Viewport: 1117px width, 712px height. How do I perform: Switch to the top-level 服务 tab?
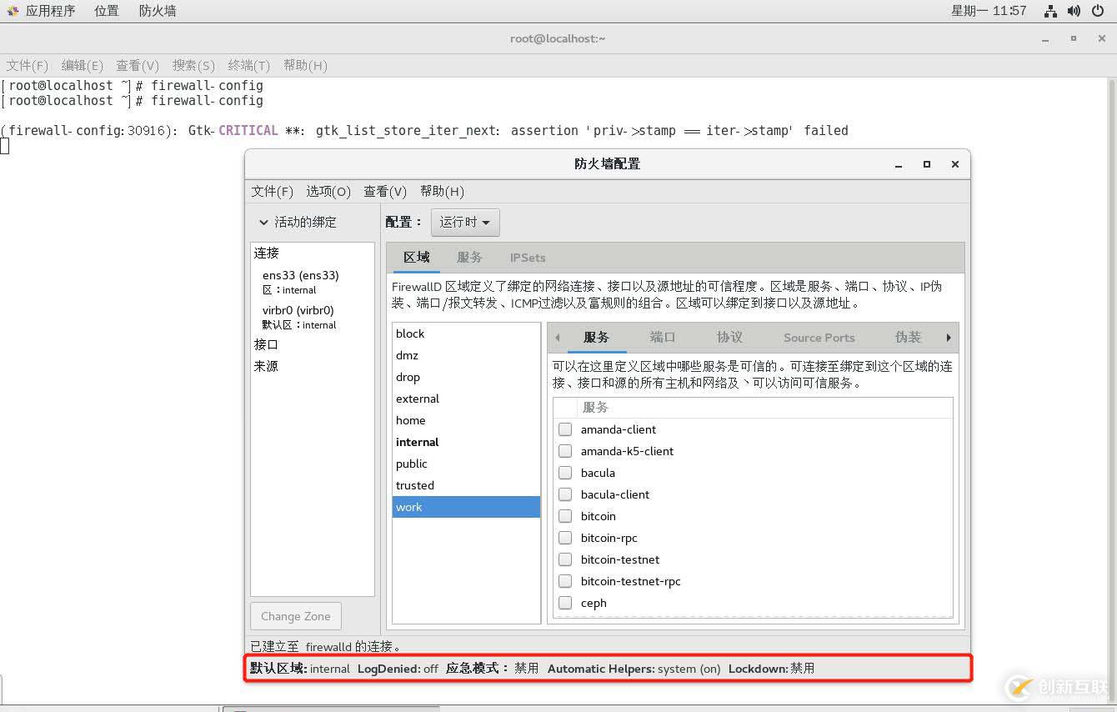(x=469, y=258)
